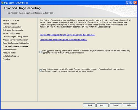Click the Error and Usage Reporting page heading
Viewport: 138px width, 110px height.
22,8
